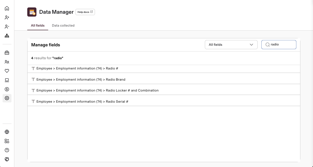Click the remove employee (person minus) icon
Image resolution: width=313 pixels, height=167 pixels.
pyautogui.click(x=7, y=27)
